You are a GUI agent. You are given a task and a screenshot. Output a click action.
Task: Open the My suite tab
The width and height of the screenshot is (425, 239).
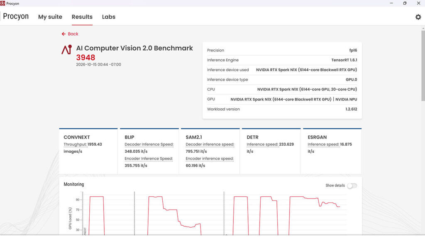click(x=50, y=17)
